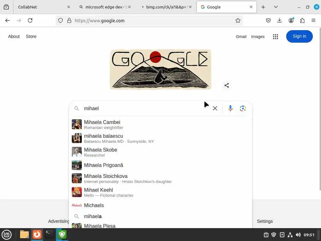The width and height of the screenshot is (321, 241).
Task: Close the CollabNet tab
Action: tap(69, 7)
